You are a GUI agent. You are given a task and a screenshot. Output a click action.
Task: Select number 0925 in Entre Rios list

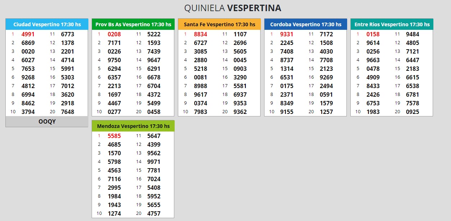[x=413, y=112]
